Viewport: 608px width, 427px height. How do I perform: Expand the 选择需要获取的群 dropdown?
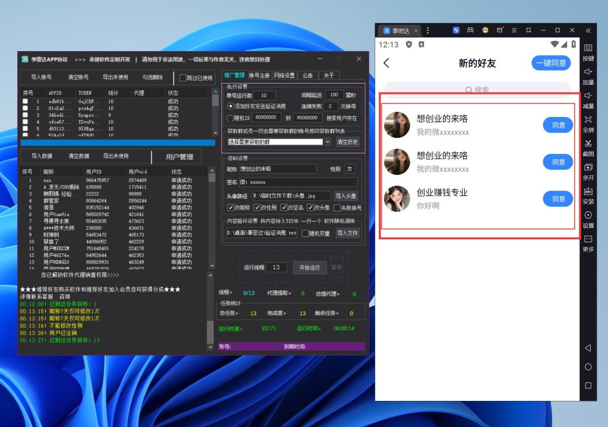pos(328,142)
